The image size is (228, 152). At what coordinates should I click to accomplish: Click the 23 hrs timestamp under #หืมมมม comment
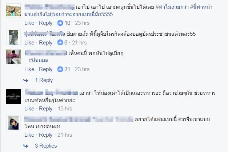click(82, 69)
